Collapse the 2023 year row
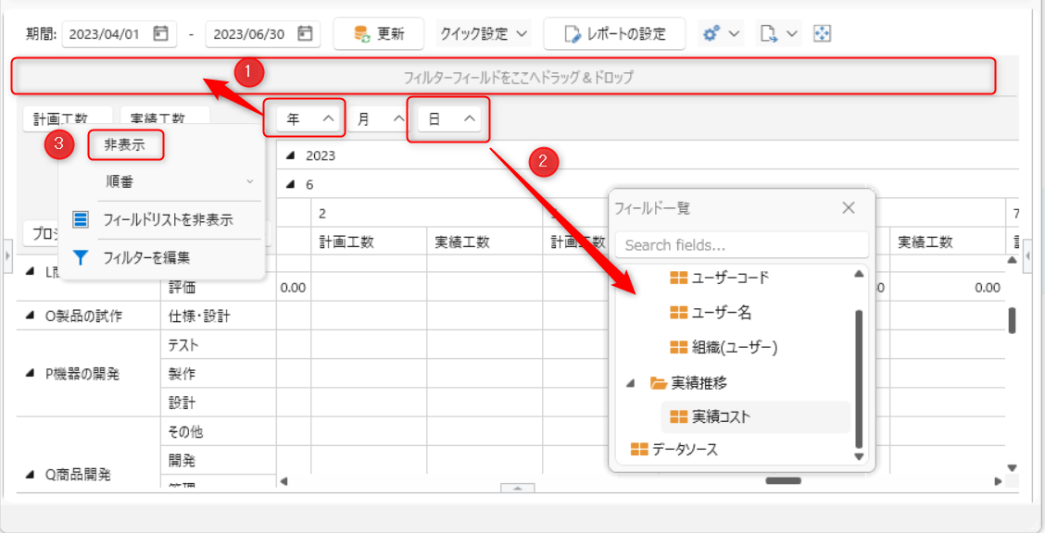The height and width of the screenshot is (533, 1045). (292, 156)
